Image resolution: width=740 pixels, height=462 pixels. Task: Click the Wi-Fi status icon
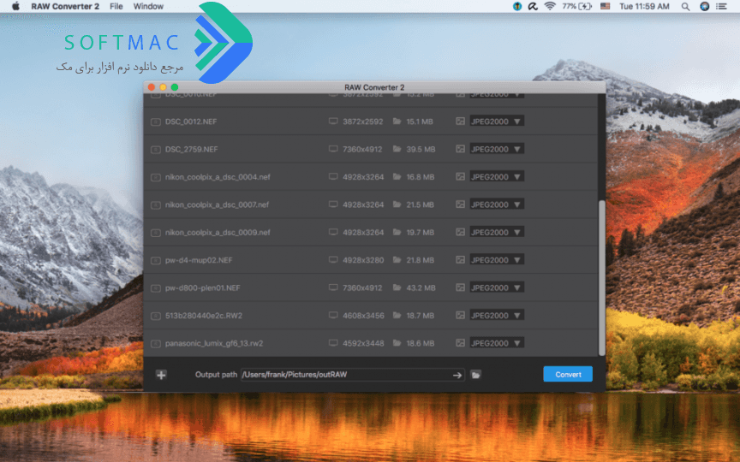pos(550,6)
